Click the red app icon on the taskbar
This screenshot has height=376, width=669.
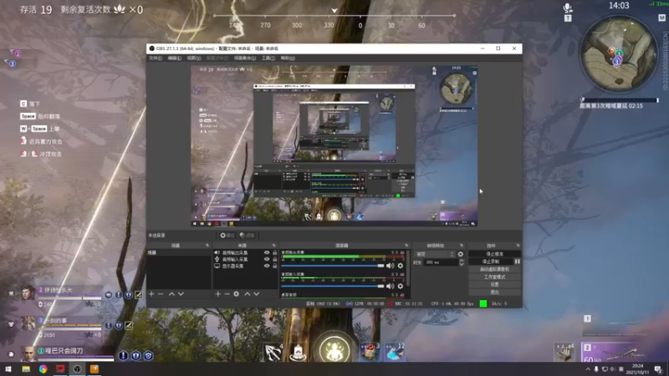[60, 369]
